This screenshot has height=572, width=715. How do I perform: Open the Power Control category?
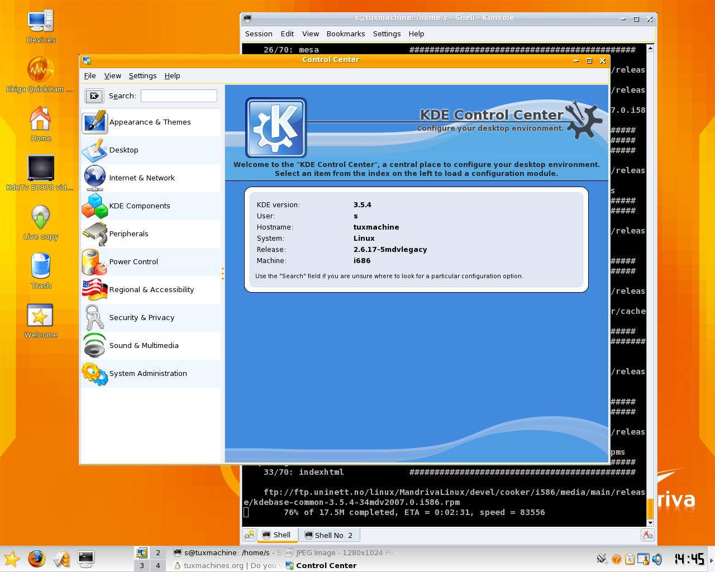click(x=151, y=262)
